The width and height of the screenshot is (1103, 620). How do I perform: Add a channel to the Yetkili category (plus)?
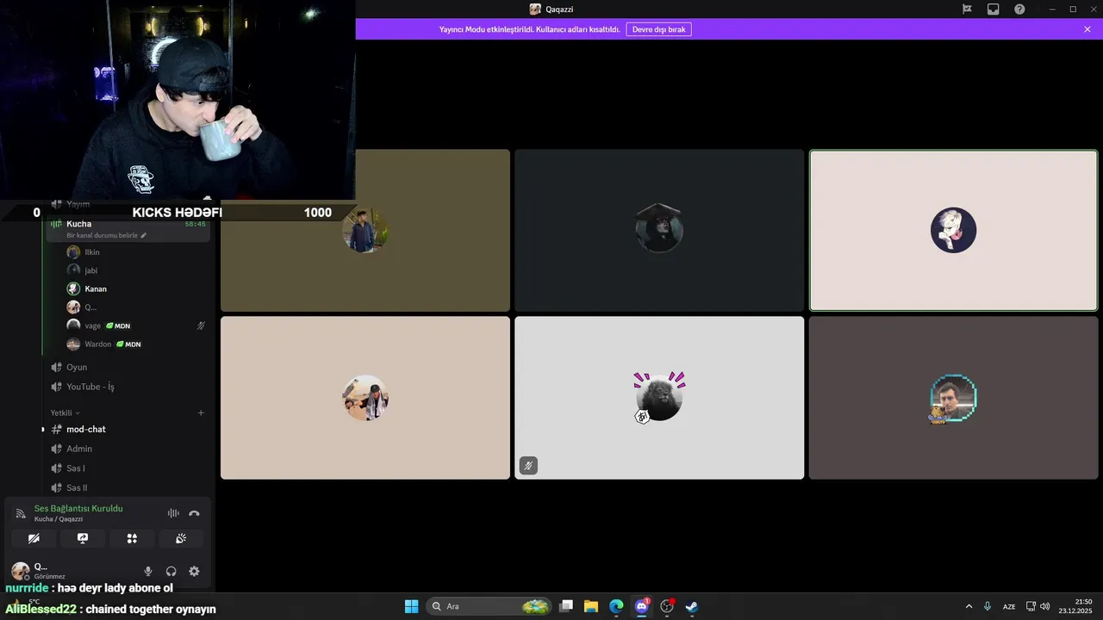click(x=201, y=412)
